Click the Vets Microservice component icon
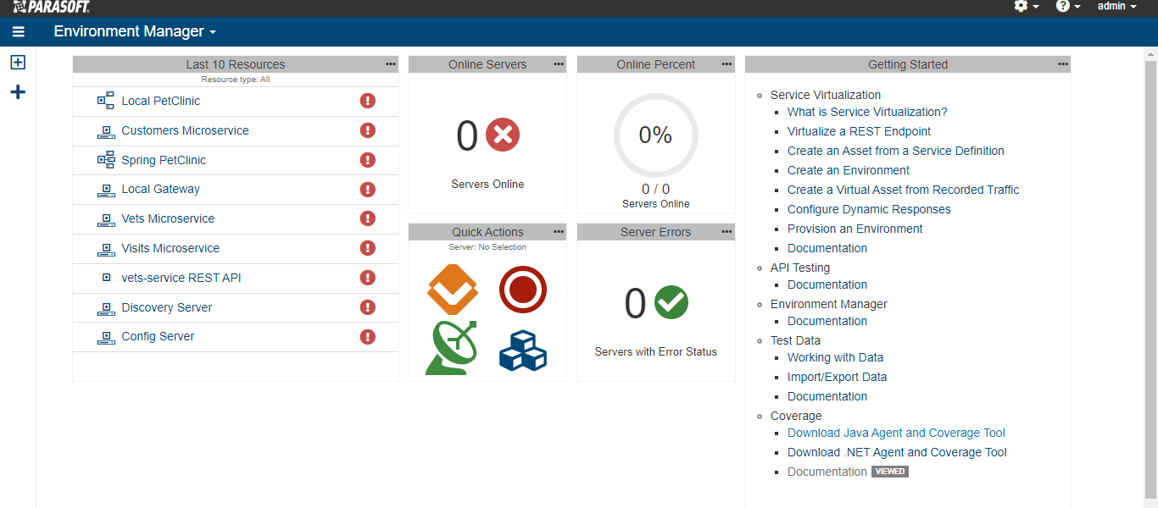Viewport: 1158px width, 508px height. (x=106, y=219)
